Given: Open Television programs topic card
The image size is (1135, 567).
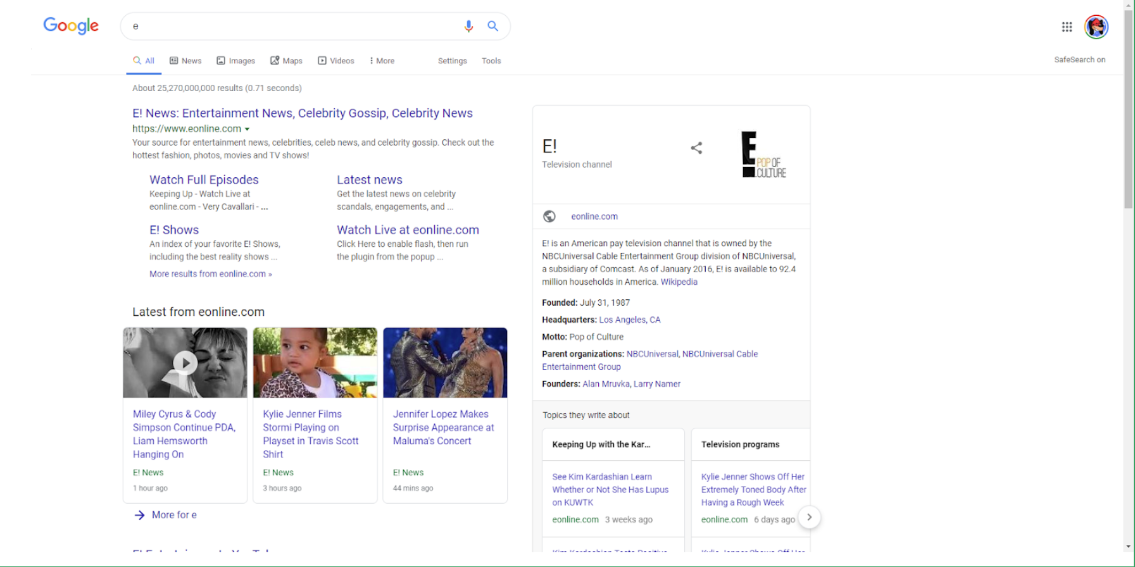Looking at the screenshot, I should pos(740,444).
